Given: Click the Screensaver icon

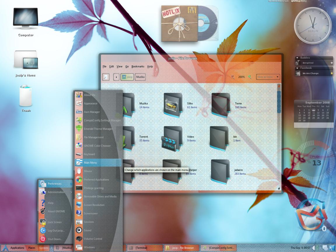Looking at the screenshot, I should click(x=79, y=213).
